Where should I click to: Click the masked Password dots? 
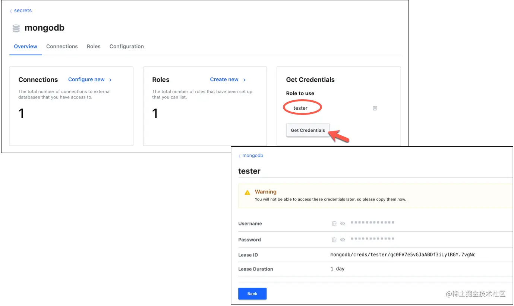(x=372, y=238)
